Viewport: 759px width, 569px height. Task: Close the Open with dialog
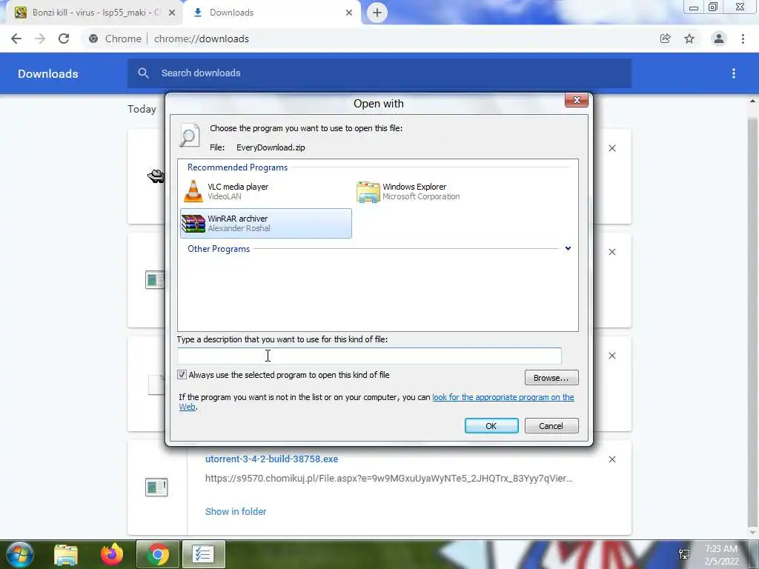point(576,100)
